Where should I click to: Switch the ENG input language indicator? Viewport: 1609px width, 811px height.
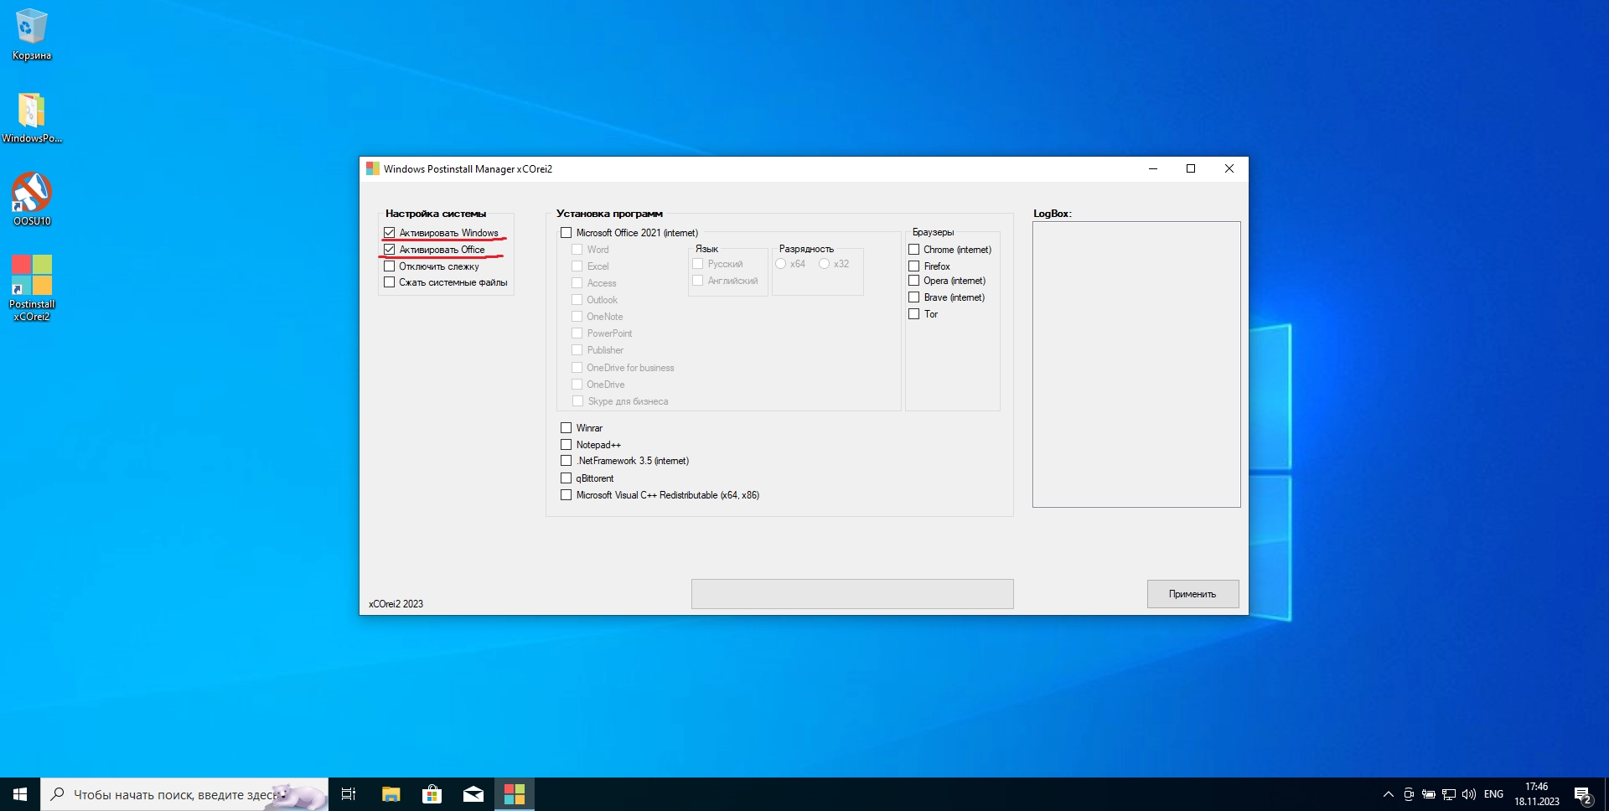[x=1493, y=794]
